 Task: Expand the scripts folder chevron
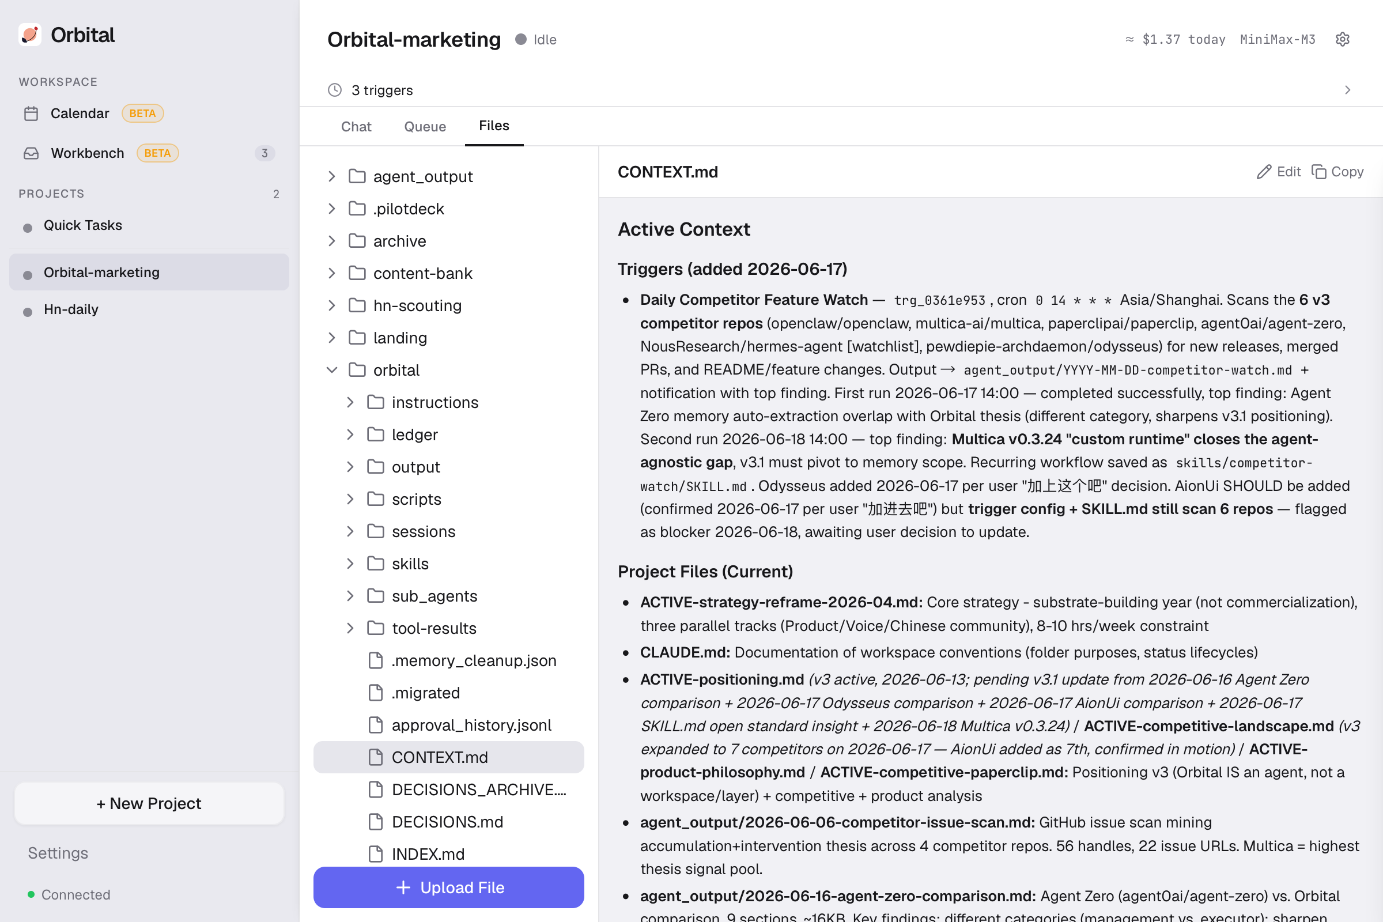click(351, 500)
